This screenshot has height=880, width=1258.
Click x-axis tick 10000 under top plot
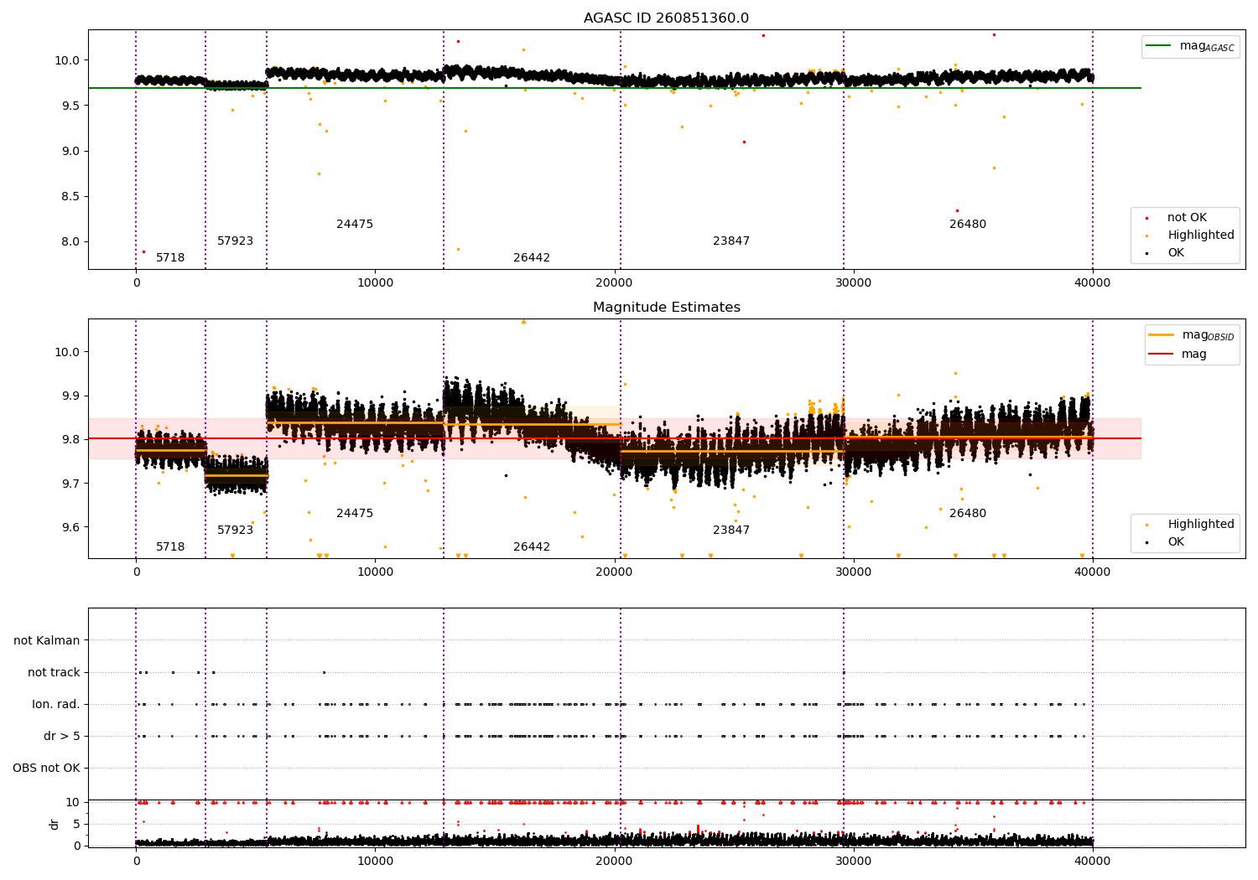coord(375,283)
